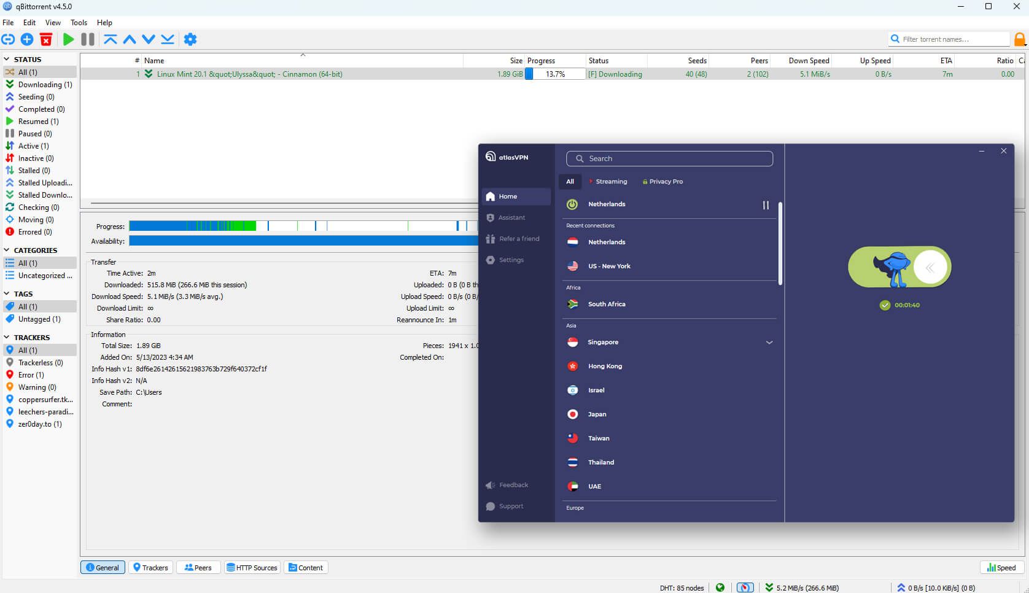Open the File menu
This screenshot has height=593, width=1029.
[8, 23]
